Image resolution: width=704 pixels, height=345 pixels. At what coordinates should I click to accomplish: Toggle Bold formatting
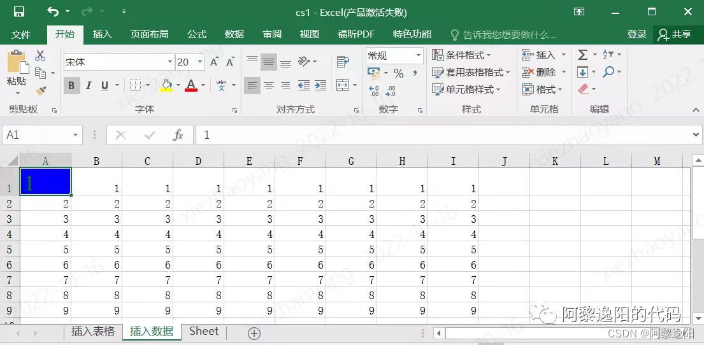(x=72, y=85)
